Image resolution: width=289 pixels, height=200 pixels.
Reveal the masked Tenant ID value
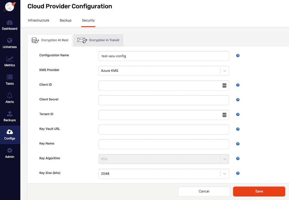pyautogui.click(x=224, y=115)
